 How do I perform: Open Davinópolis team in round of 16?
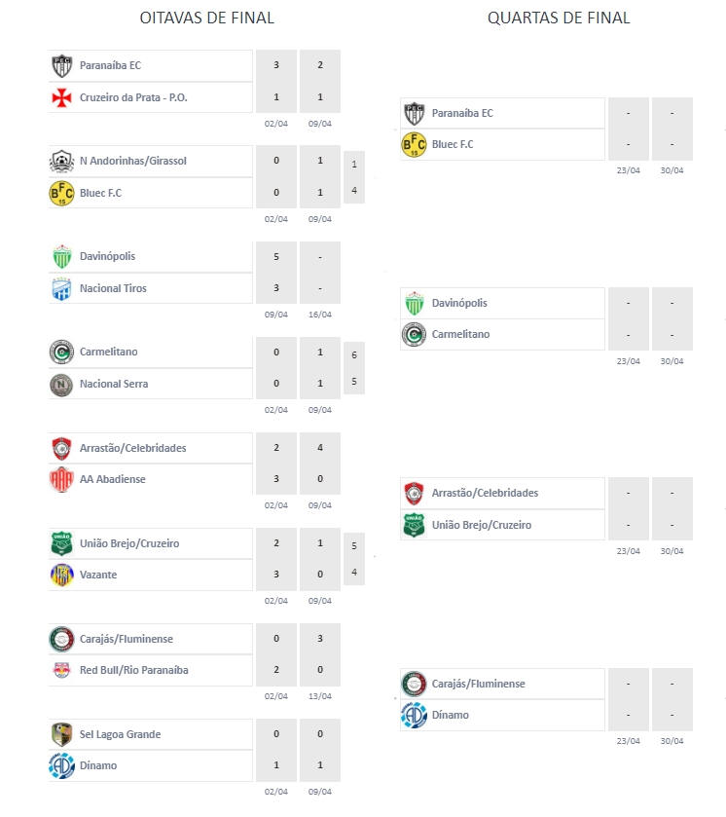(107, 256)
